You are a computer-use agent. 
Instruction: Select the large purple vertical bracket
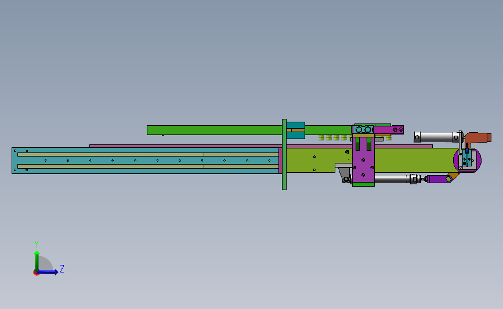click(363, 160)
